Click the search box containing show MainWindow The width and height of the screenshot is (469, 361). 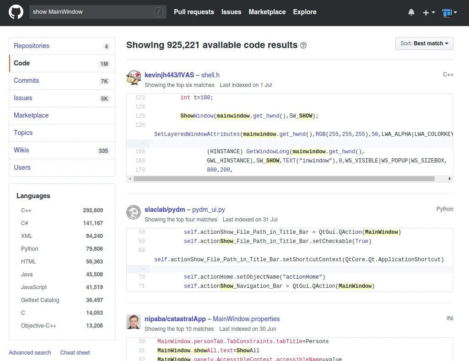[98, 12]
